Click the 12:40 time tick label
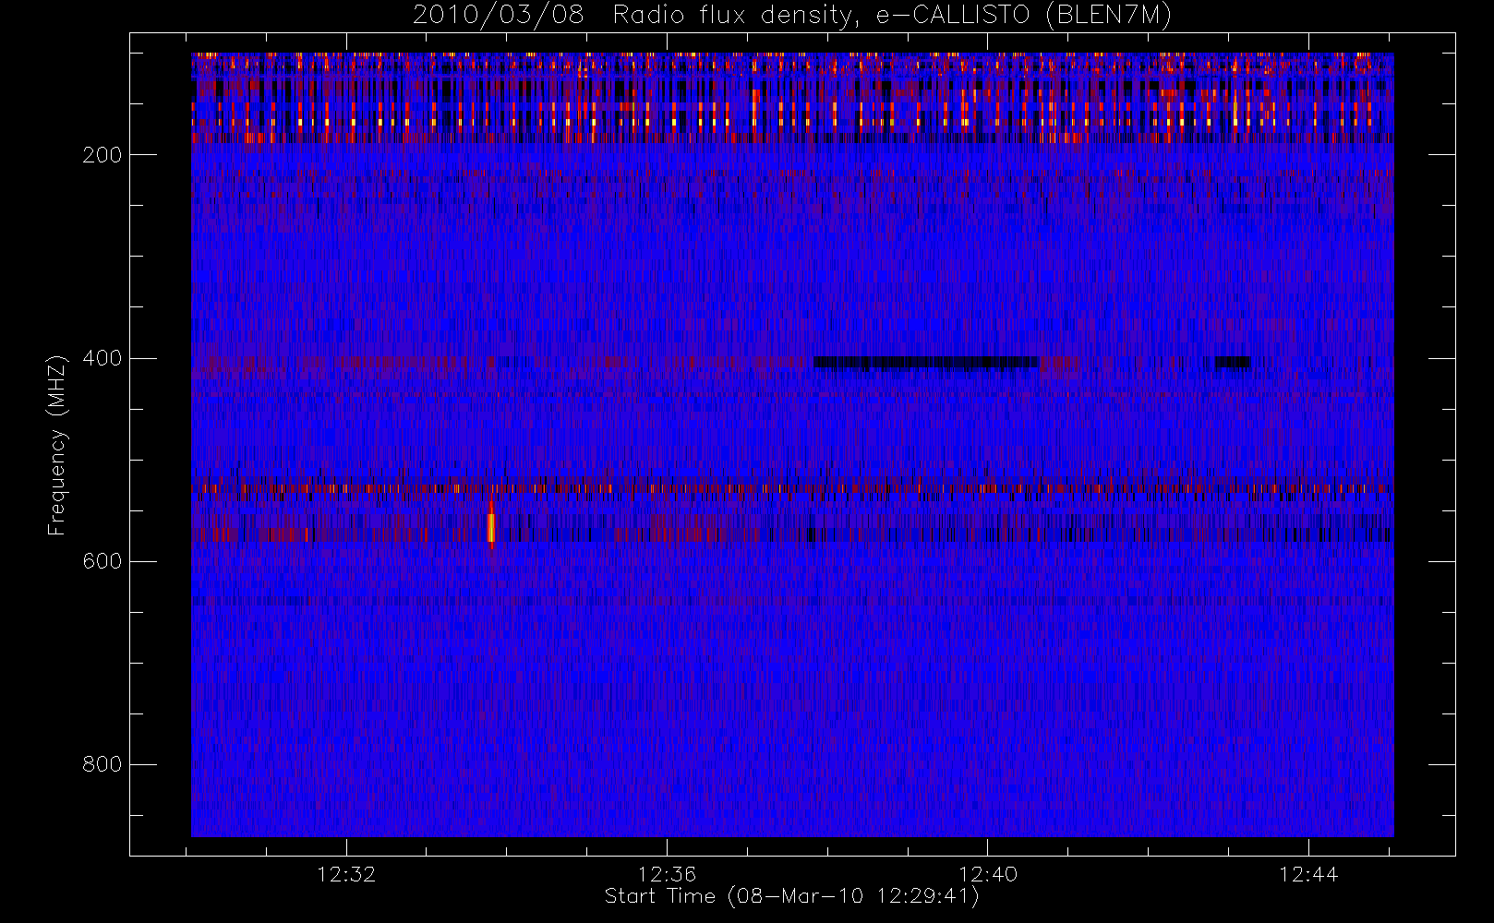This screenshot has width=1494, height=923. [988, 874]
